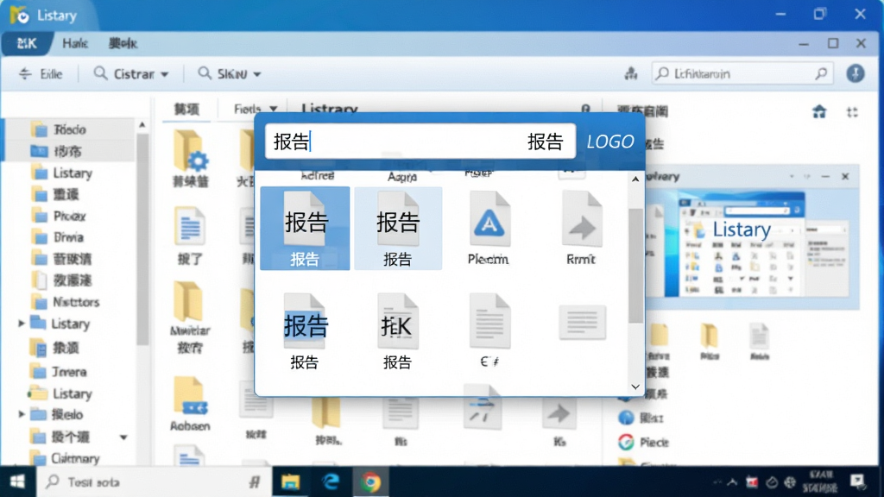Expand the 摸elo tree node
The height and width of the screenshot is (497, 884).
click(22, 414)
